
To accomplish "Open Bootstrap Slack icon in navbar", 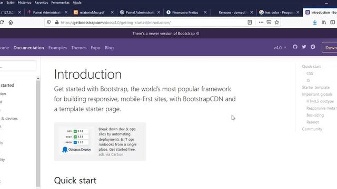I will tap(313, 47).
